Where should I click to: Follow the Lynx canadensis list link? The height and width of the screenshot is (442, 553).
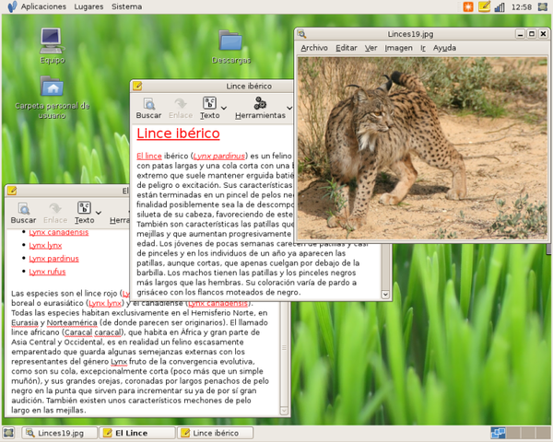(59, 232)
